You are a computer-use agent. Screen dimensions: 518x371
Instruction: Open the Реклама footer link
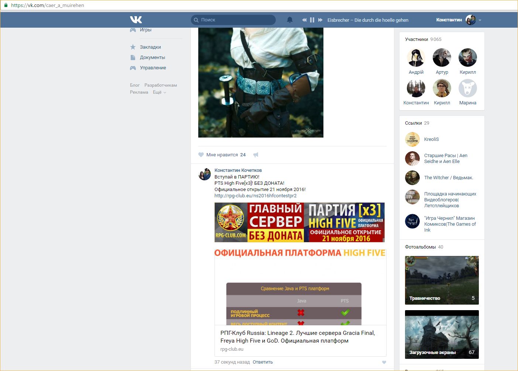coord(139,92)
